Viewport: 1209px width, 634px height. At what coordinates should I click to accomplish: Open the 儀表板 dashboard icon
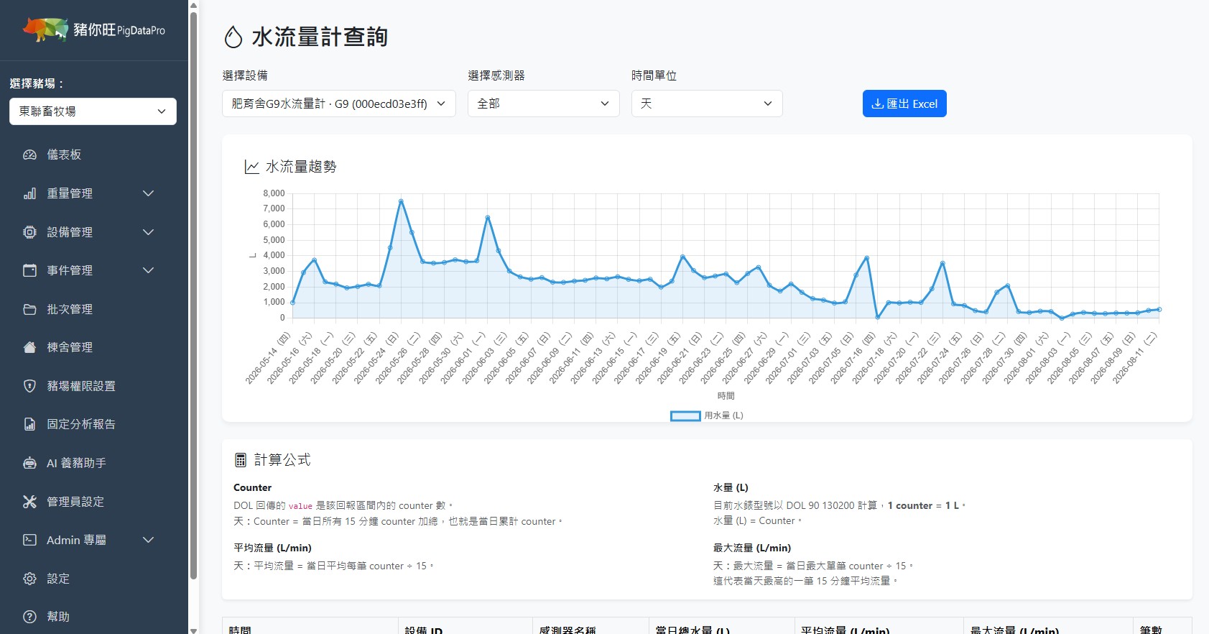click(x=29, y=155)
